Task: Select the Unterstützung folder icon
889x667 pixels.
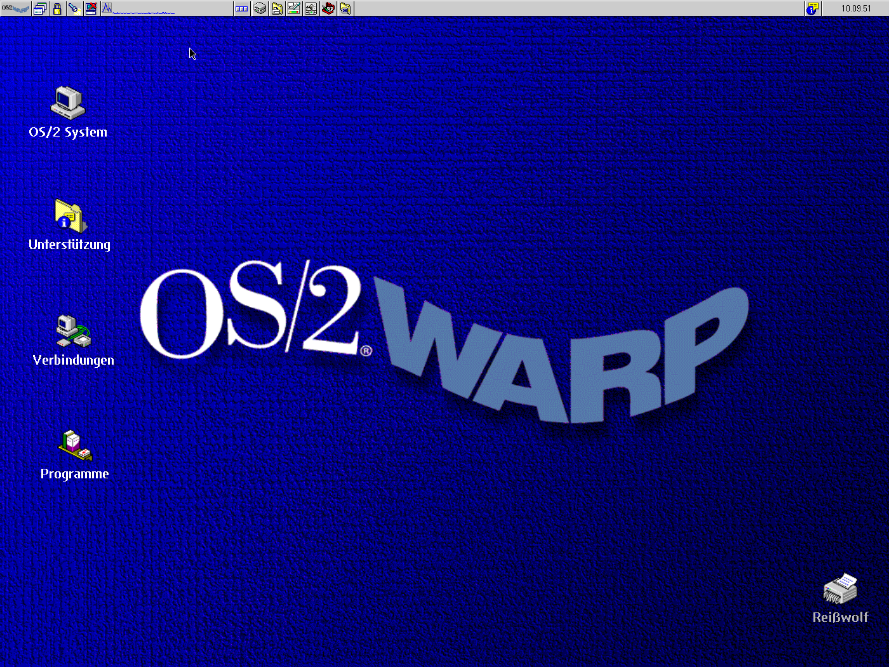Action: [70, 216]
